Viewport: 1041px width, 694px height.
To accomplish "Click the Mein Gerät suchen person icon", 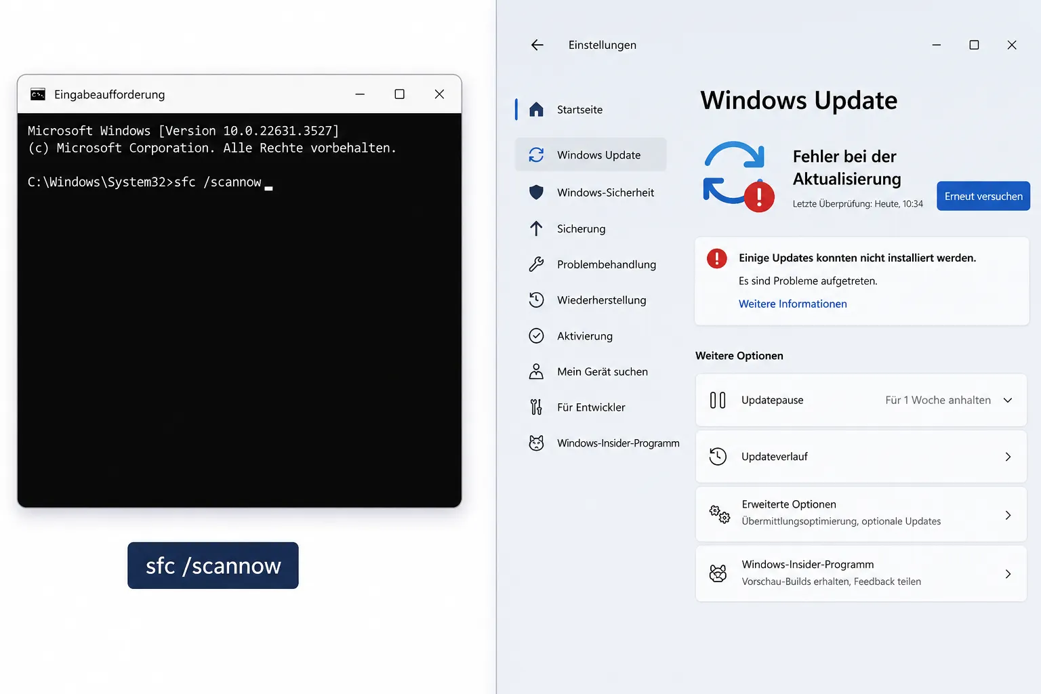I will tap(536, 371).
